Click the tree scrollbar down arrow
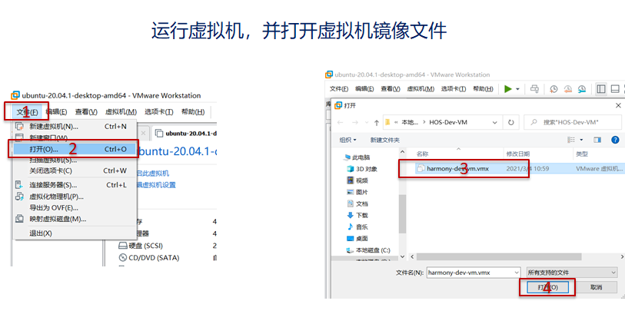 pyautogui.click(x=402, y=256)
